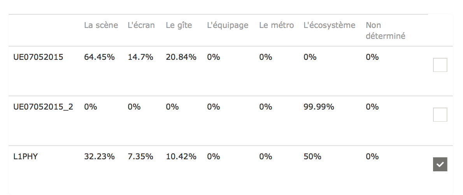Click the 32.23% value in L1PHY row
463x195 pixels.
coord(99,157)
